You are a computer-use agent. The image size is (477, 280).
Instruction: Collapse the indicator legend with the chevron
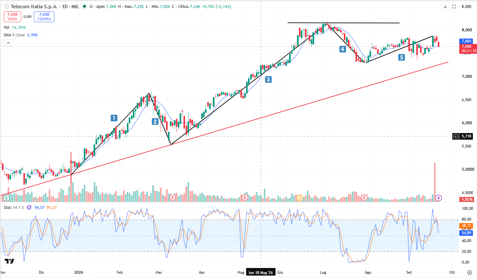coord(8,43)
